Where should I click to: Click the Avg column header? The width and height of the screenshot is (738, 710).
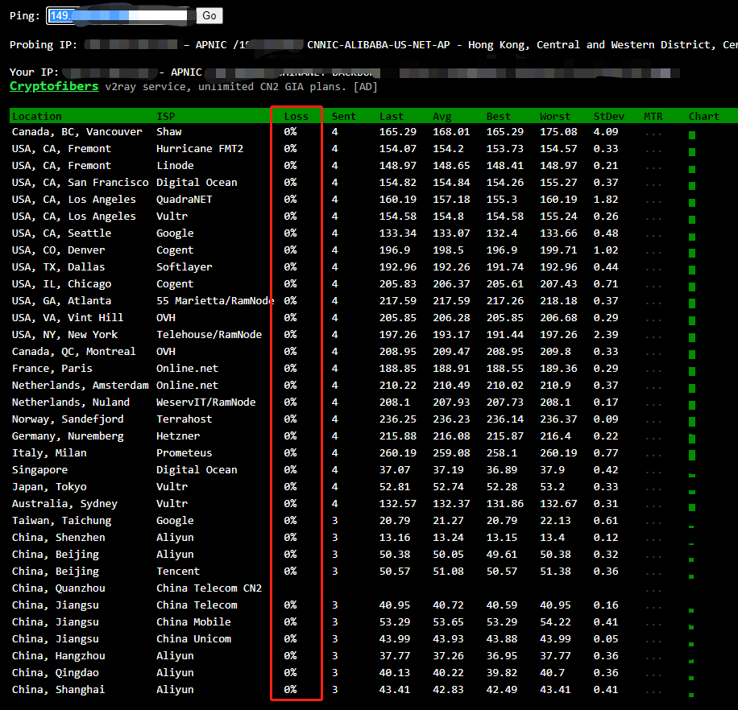pos(442,117)
